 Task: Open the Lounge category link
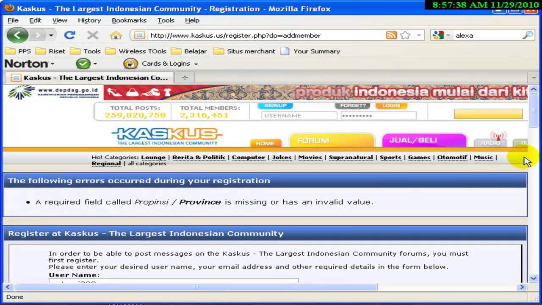pos(153,157)
